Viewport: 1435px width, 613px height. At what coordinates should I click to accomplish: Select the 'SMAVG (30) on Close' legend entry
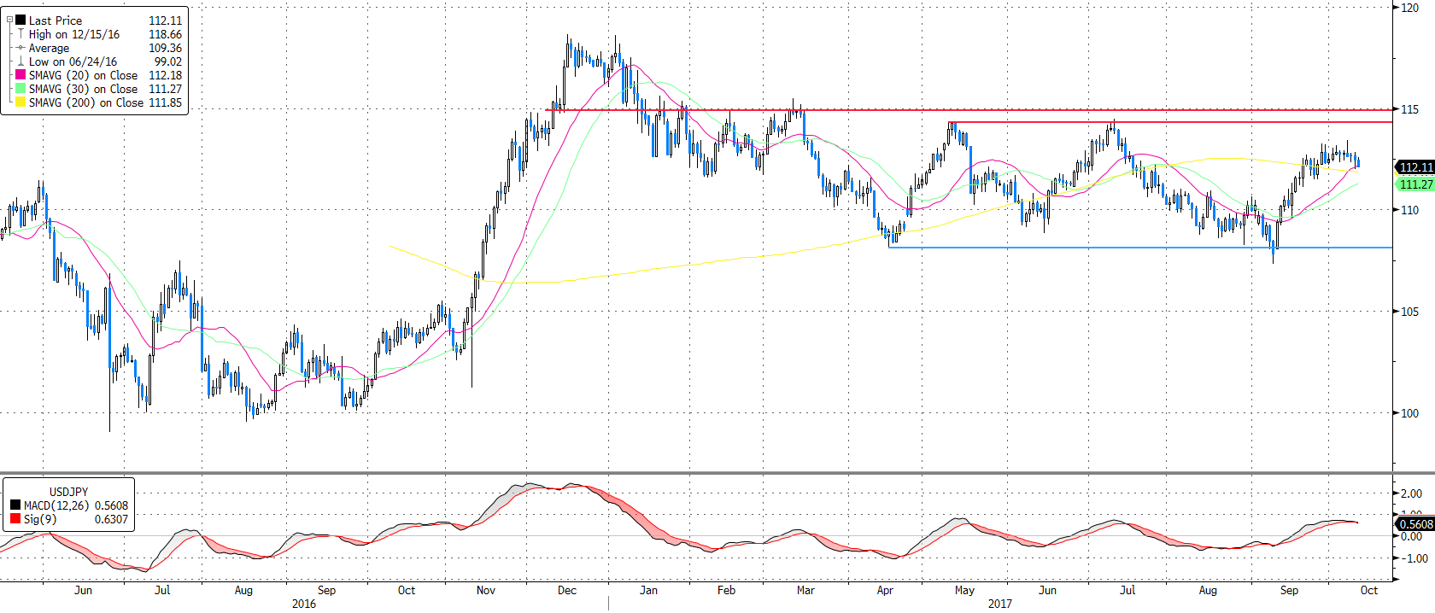point(83,89)
